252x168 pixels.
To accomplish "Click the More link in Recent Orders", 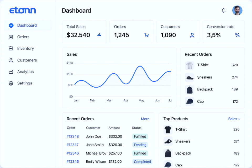I will tap(145, 119).
